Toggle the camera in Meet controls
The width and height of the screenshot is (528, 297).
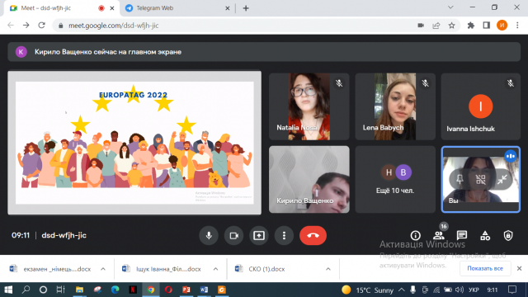tap(233, 235)
